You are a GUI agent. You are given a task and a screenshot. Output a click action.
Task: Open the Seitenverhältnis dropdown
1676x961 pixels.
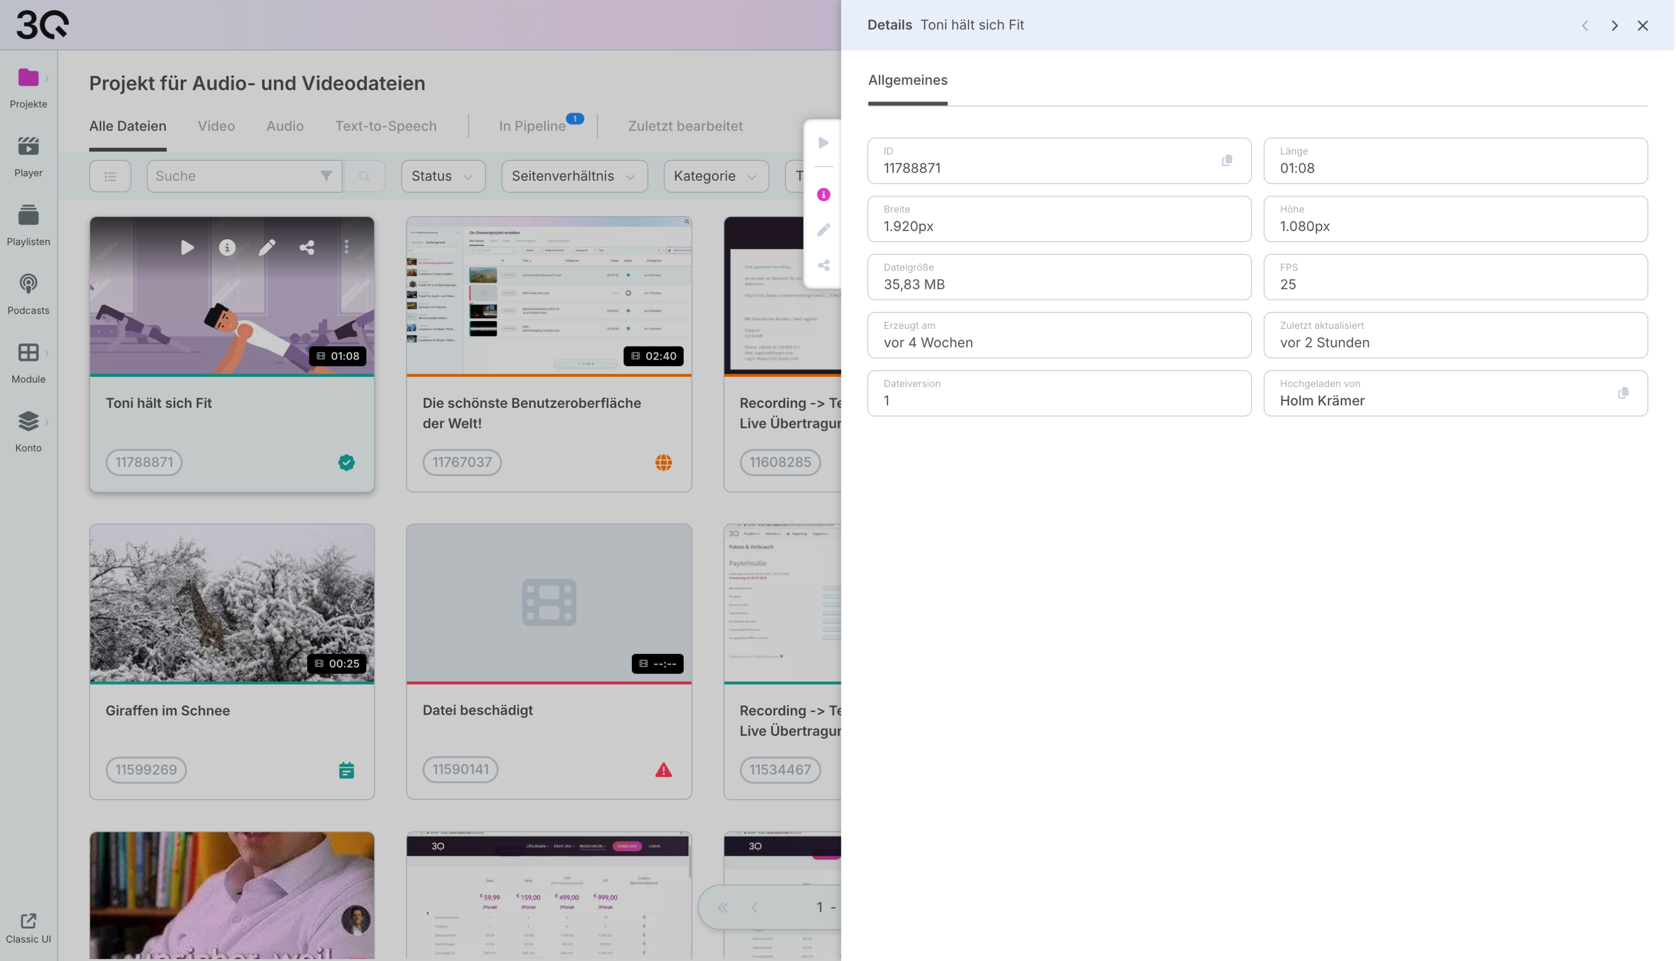pyautogui.click(x=574, y=176)
